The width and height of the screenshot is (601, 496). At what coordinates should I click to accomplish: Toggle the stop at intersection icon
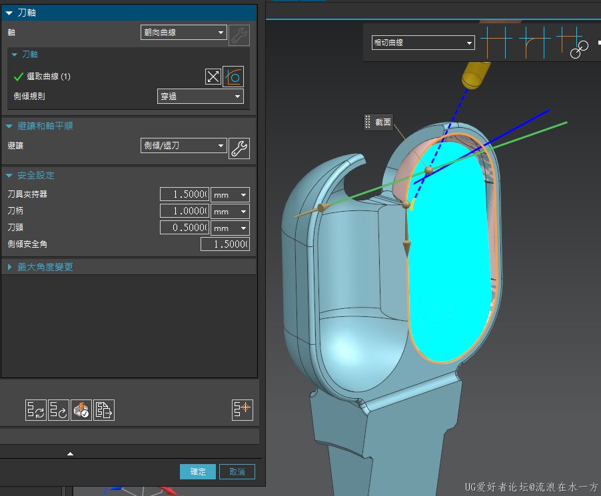pos(496,43)
